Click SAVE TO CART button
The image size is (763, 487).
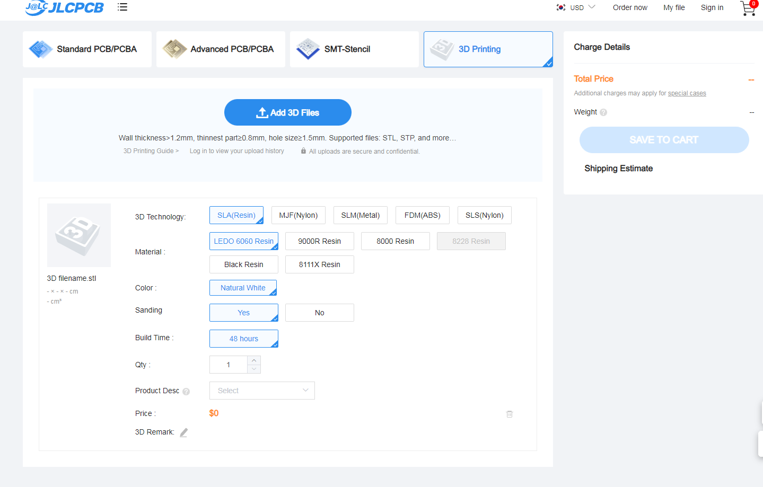(664, 140)
